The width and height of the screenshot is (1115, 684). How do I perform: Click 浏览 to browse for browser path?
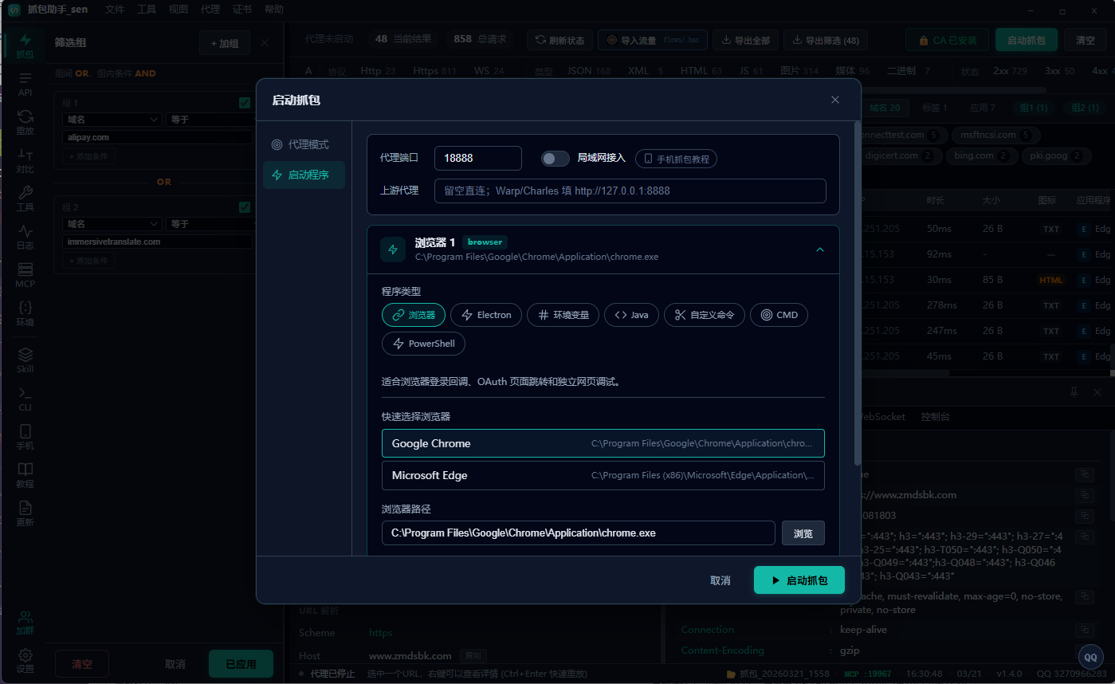pos(803,533)
